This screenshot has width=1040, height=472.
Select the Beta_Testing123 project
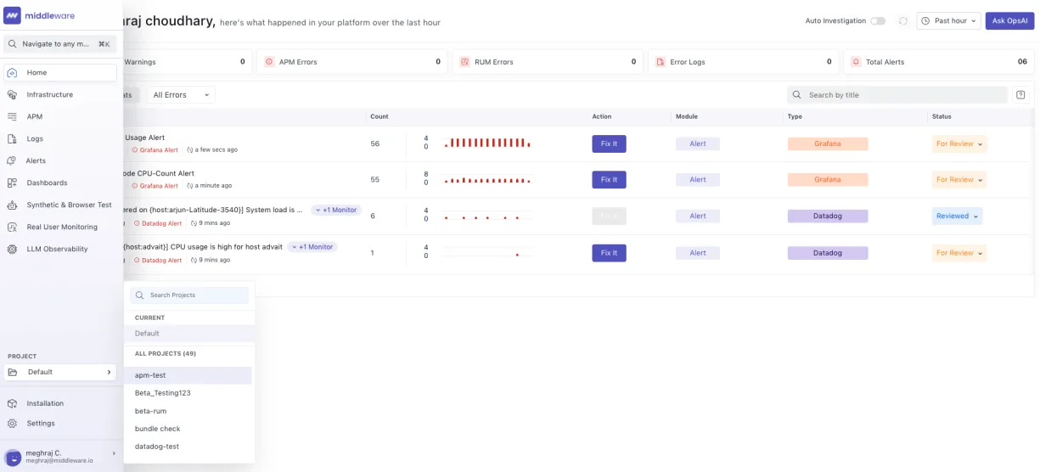pos(188,393)
